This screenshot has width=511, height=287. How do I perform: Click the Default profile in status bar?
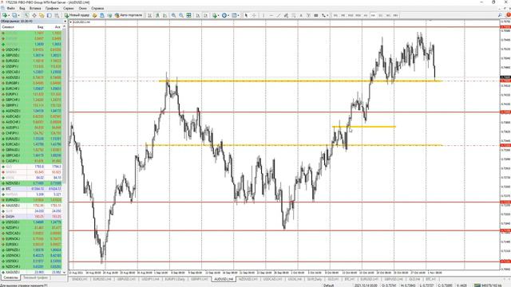pos(328,285)
